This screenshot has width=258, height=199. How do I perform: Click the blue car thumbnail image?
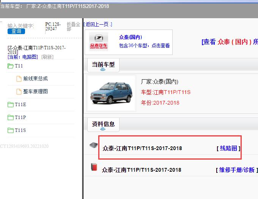tap(112, 93)
